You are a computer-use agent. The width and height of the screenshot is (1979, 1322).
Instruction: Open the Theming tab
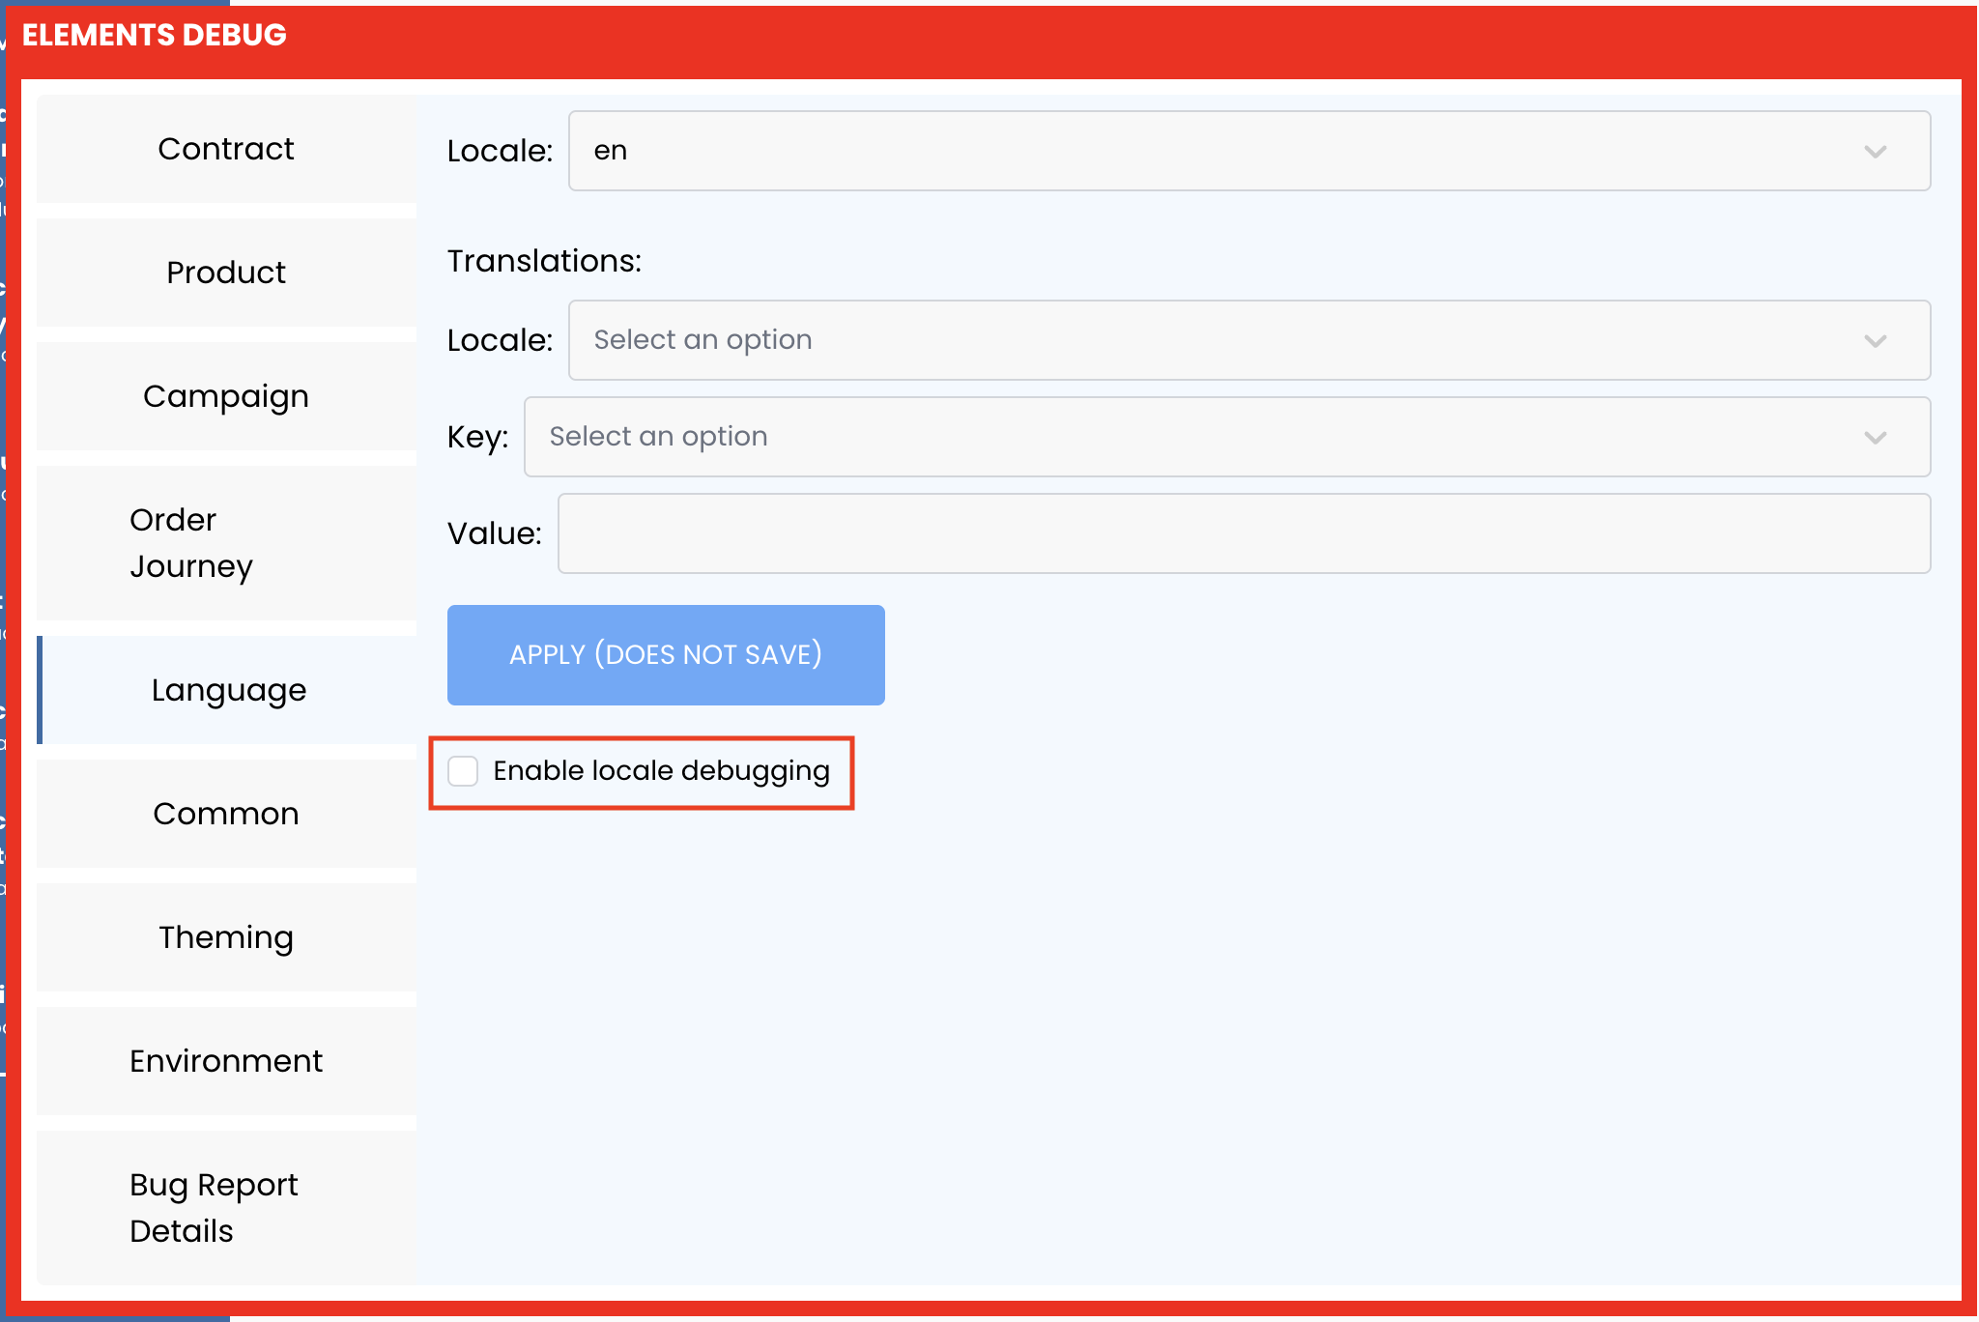(226, 937)
